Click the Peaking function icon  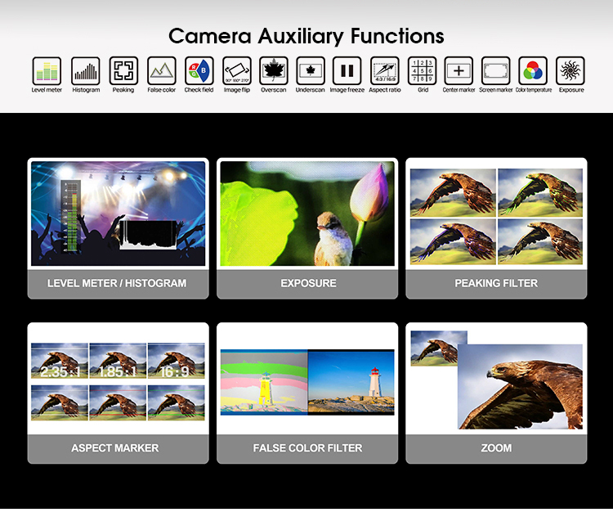click(123, 70)
